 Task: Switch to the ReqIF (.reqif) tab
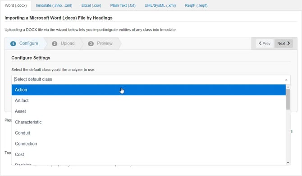tap(196, 5)
